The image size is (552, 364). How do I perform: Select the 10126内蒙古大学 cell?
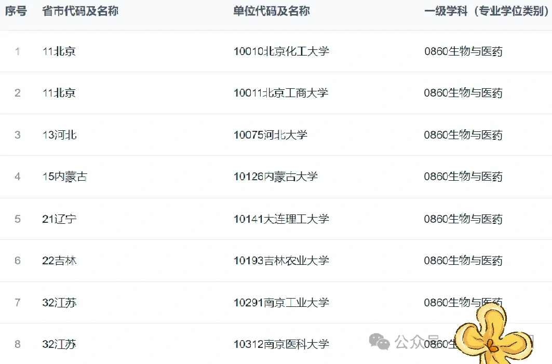point(276,177)
